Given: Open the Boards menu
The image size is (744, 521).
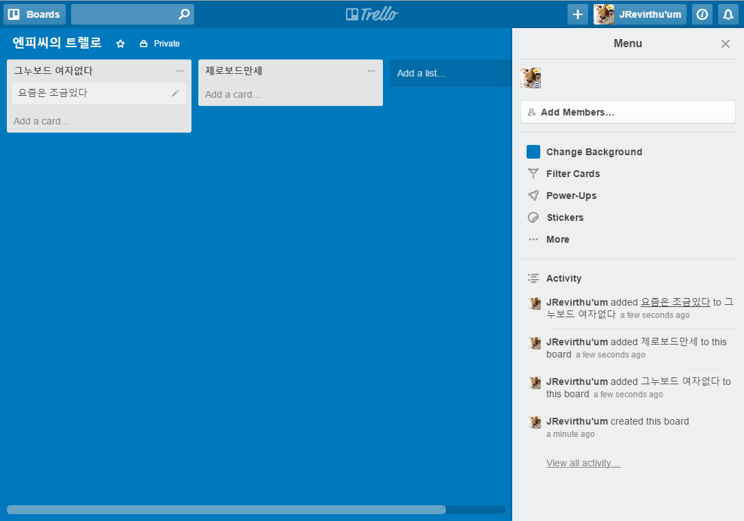Looking at the screenshot, I should (34, 14).
